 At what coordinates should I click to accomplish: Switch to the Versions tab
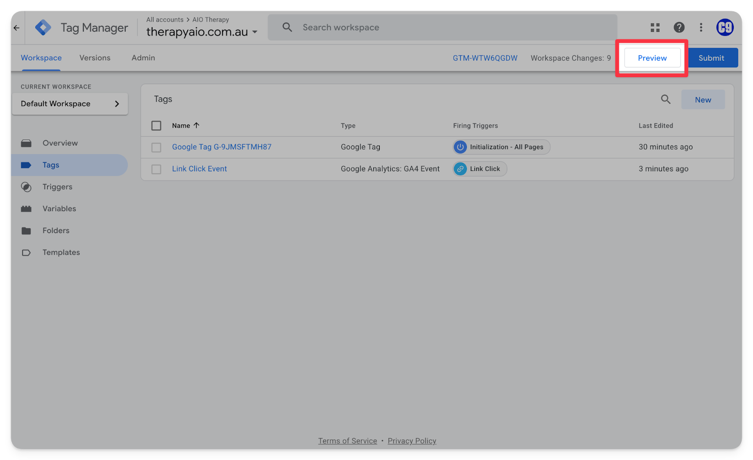[95, 58]
